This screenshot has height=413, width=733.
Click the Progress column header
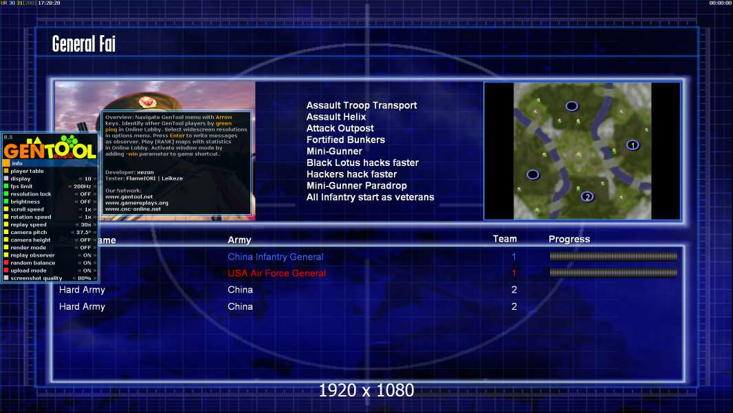point(569,240)
